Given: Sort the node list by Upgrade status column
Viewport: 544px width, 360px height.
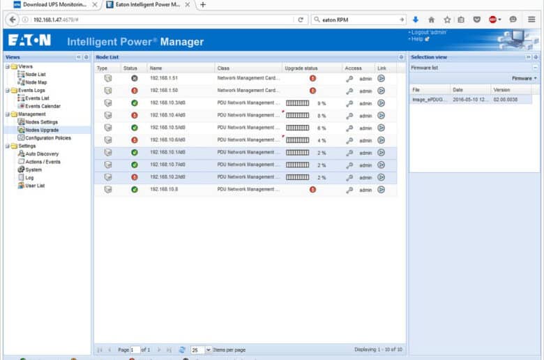Looking at the screenshot, I should pos(312,68).
